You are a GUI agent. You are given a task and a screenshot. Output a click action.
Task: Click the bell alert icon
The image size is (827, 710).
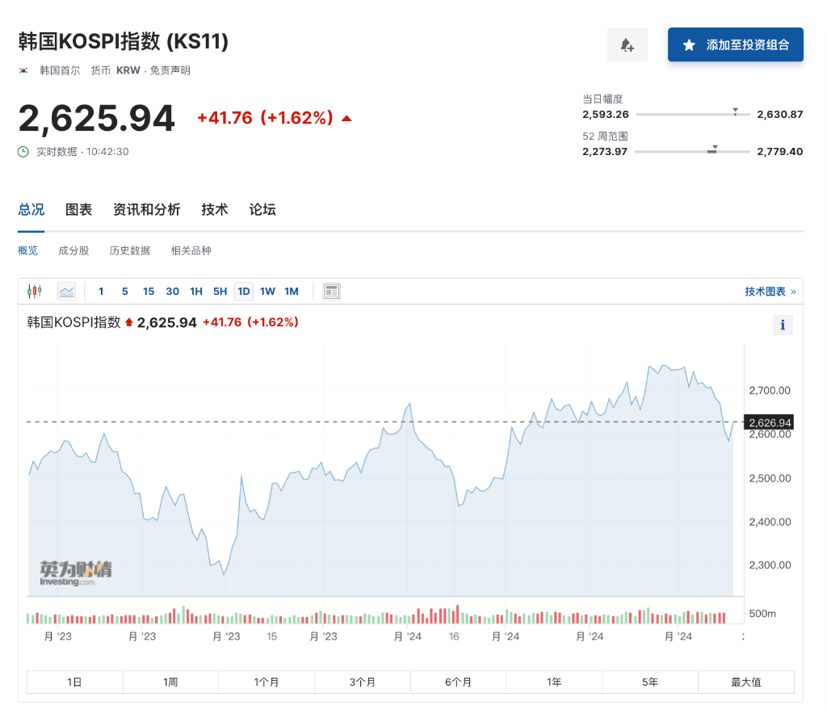pyautogui.click(x=627, y=45)
